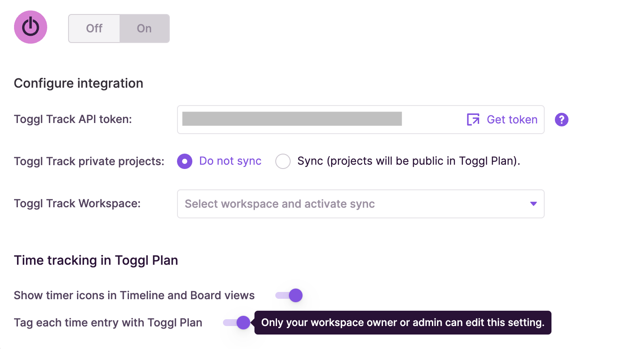617x349 pixels.
Task: Select Sync private projects radio option
Action: 283,161
